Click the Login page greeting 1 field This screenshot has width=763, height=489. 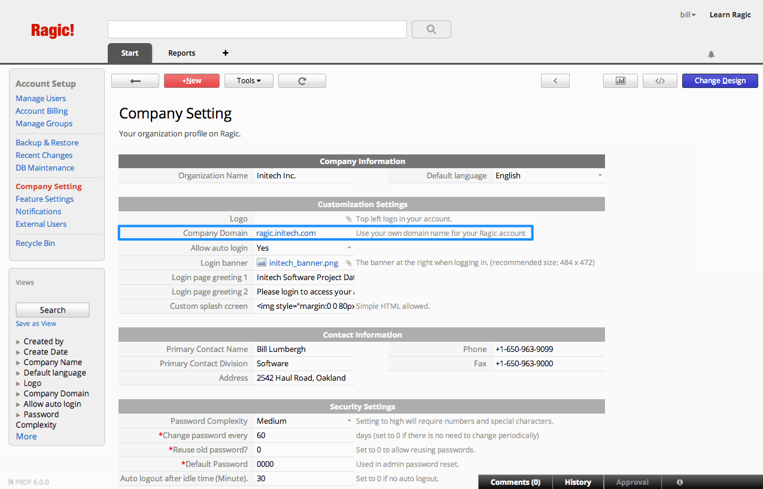tap(305, 277)
